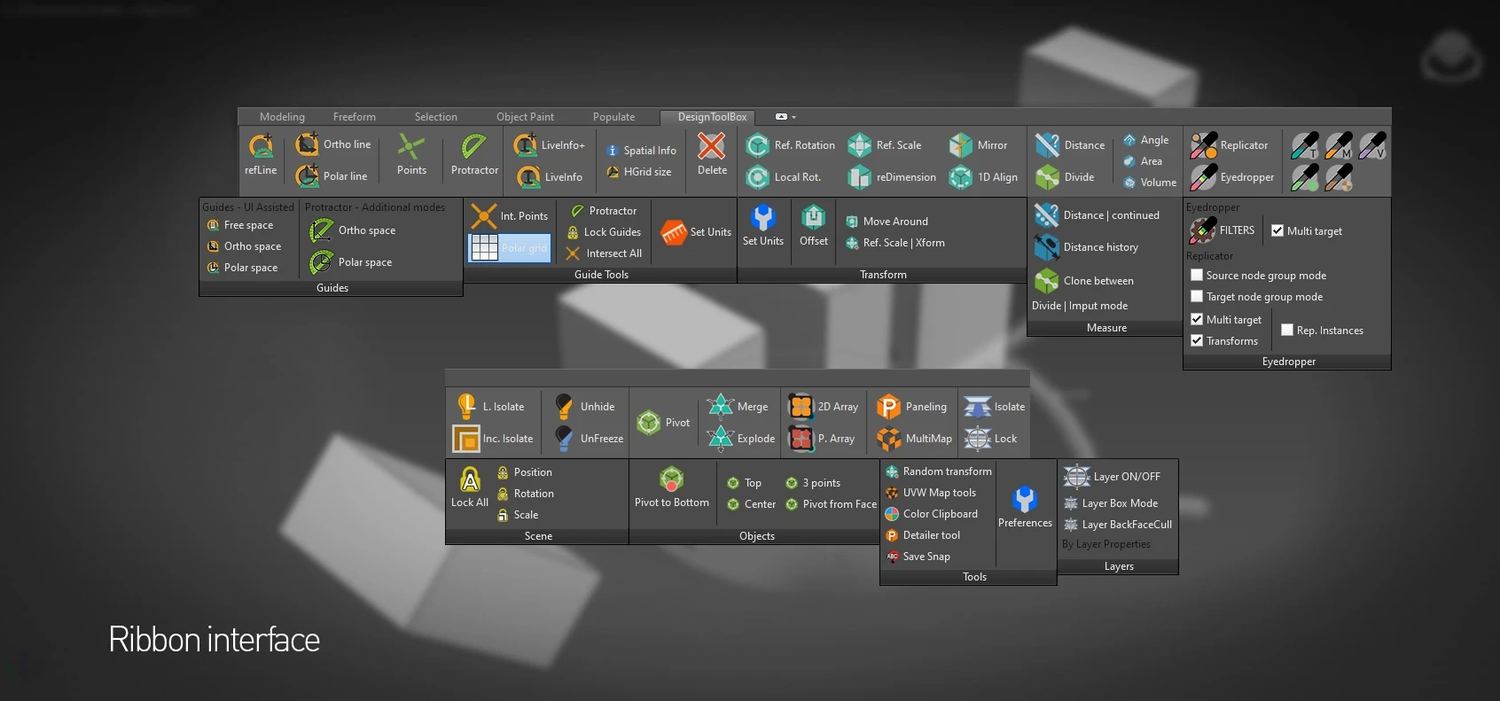This screenshot has width=1500, height=701.
Task: Open the Object Paint tab
Action: coord(525,117)
